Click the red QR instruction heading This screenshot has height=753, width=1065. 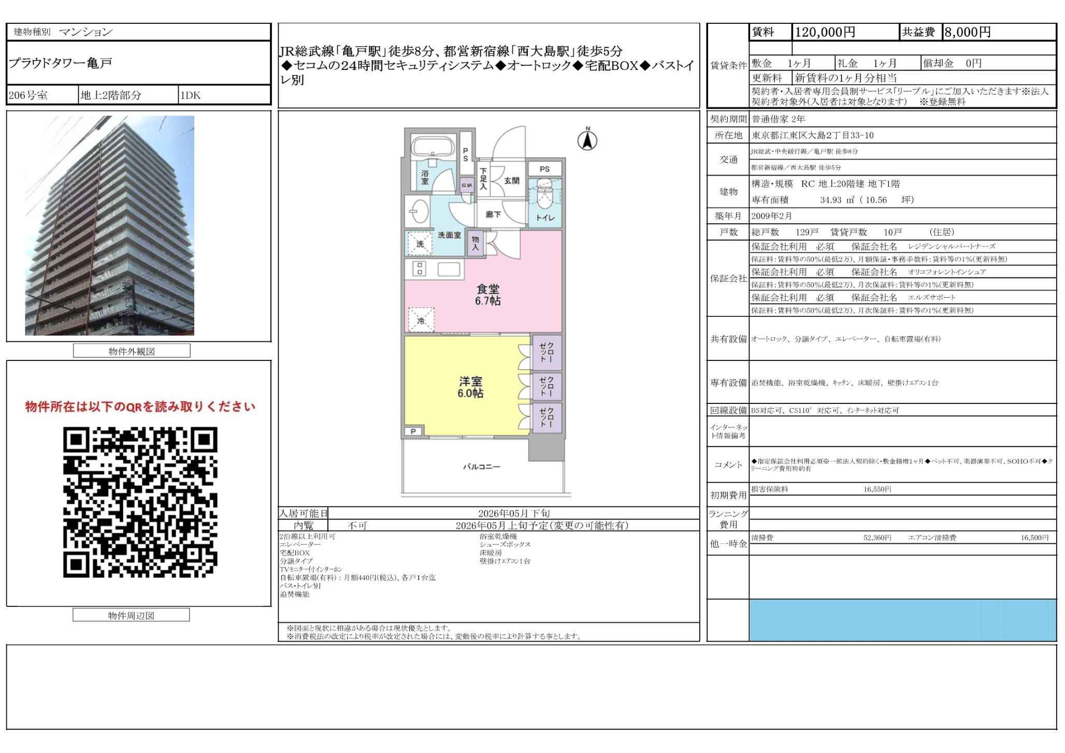(140, 407)
